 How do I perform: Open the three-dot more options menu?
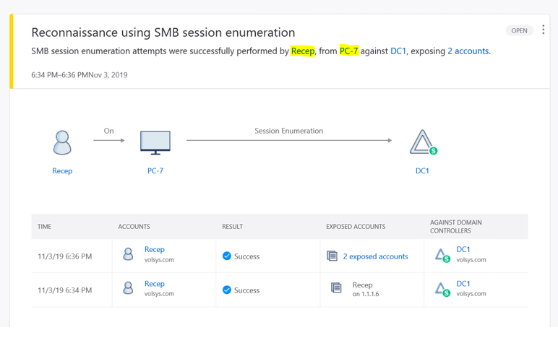[543, 30]
